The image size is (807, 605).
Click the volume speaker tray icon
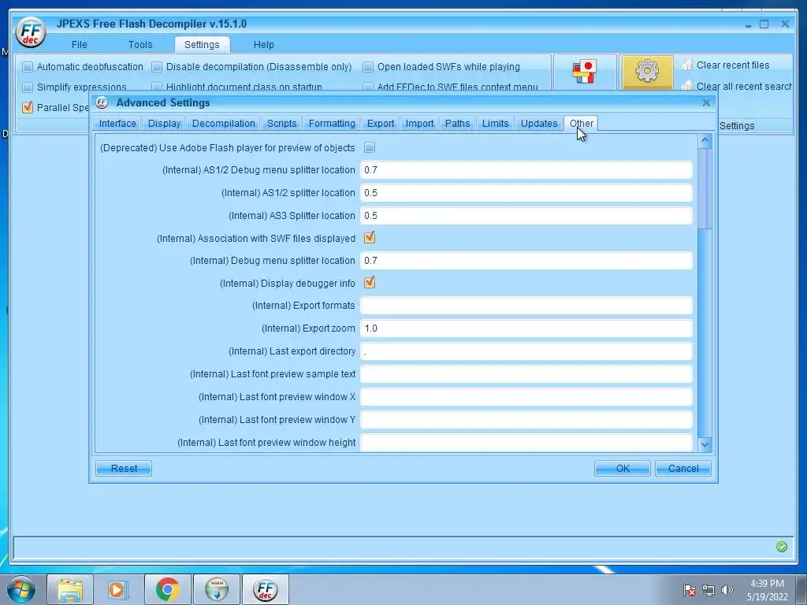pos(727,589)
